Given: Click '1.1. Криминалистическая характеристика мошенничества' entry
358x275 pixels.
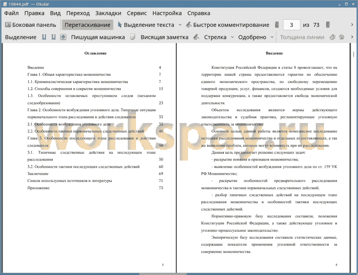Looking at the screenshot, I should [78, 82].
